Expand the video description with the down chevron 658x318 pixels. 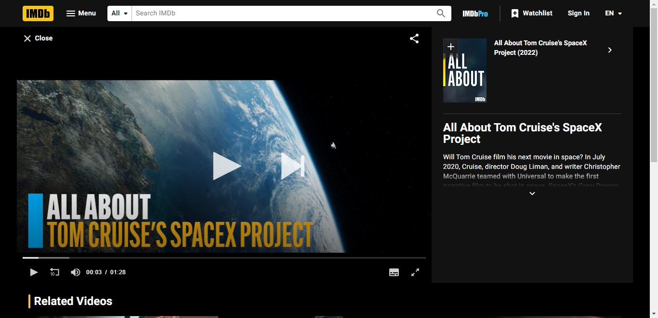pos(532,193)
